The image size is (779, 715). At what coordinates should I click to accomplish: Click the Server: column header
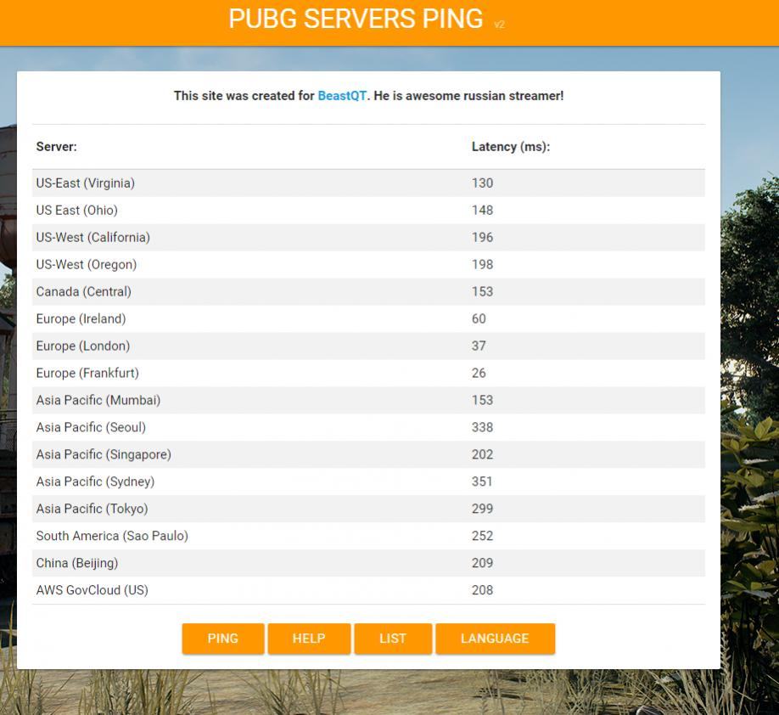57,147
